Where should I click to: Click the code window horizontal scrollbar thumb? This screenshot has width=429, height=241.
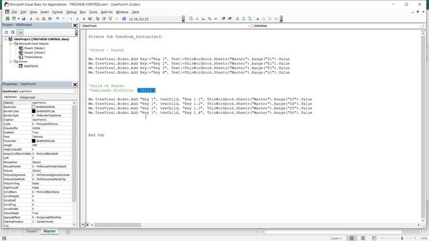(x=118, y=225)
